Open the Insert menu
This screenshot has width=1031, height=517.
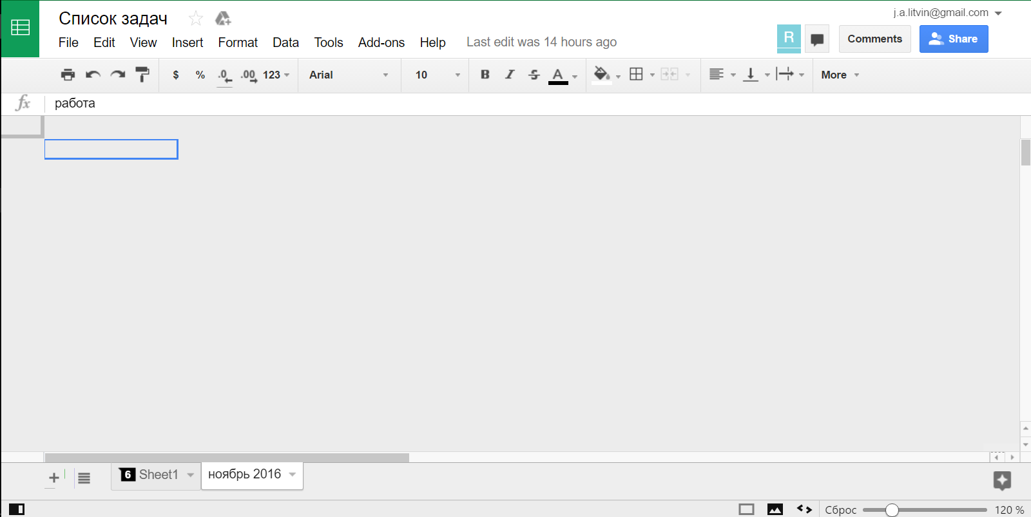click(x=188, y=42)
